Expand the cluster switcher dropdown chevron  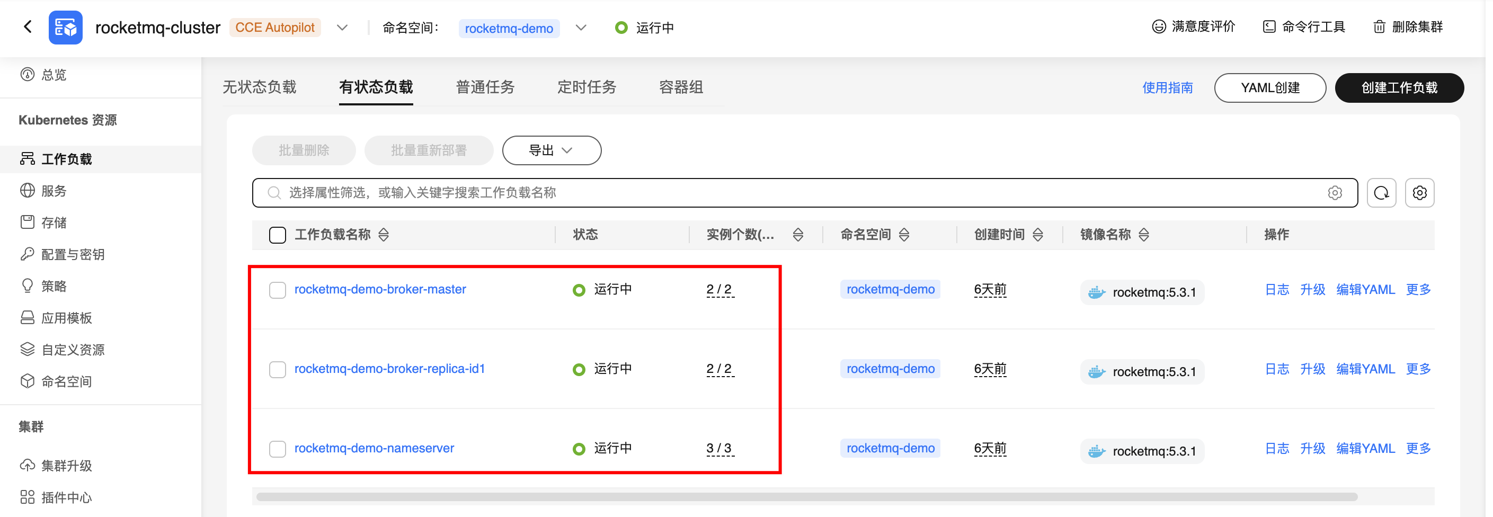(343, 28)
